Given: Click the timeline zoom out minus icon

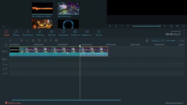Looking at the screenshot, I should tap(160, 41).
